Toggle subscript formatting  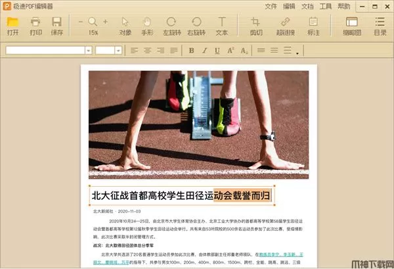244,51
